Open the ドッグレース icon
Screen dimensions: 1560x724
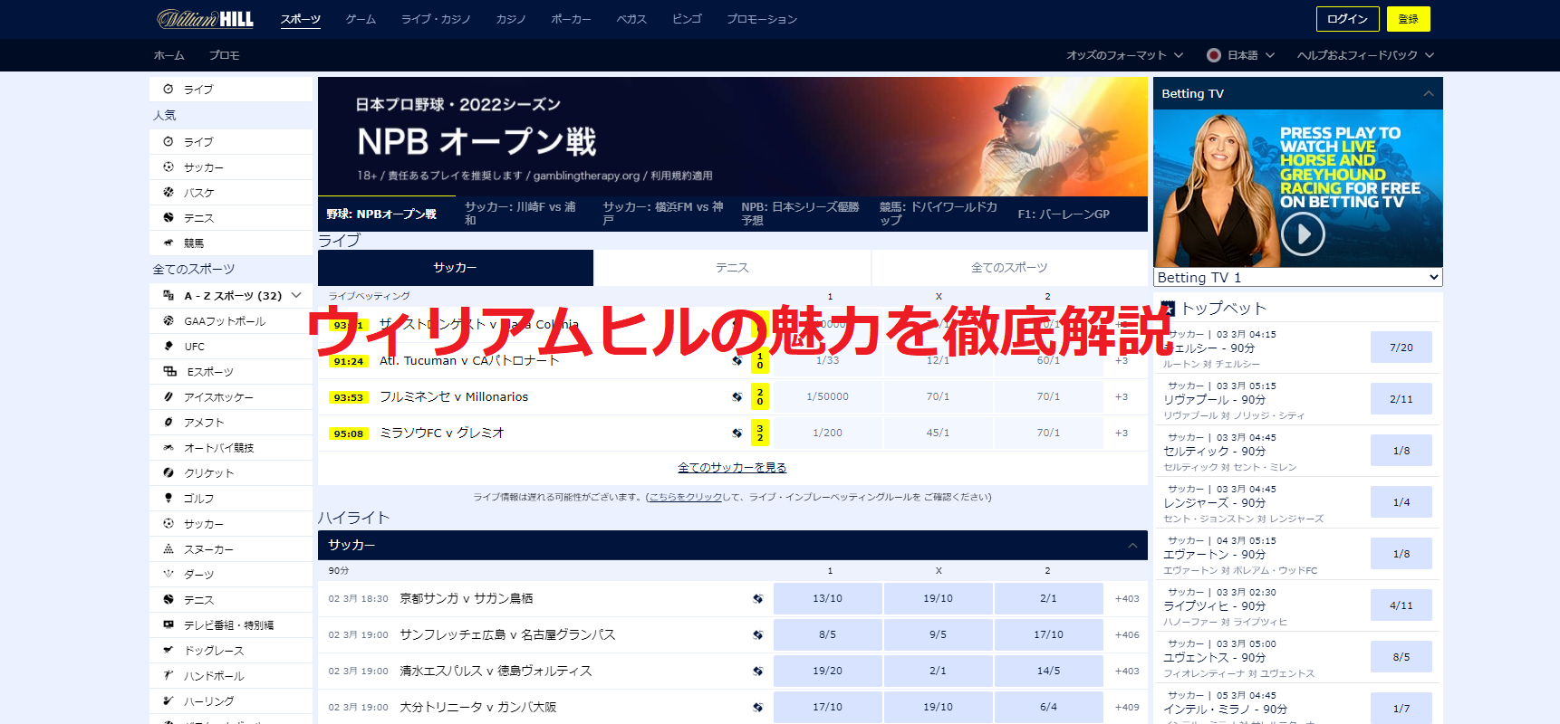pos(168,650)
